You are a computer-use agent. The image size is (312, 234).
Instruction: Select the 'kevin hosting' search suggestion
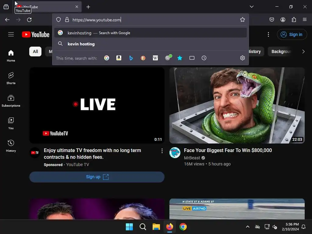[x=151, y=44]
